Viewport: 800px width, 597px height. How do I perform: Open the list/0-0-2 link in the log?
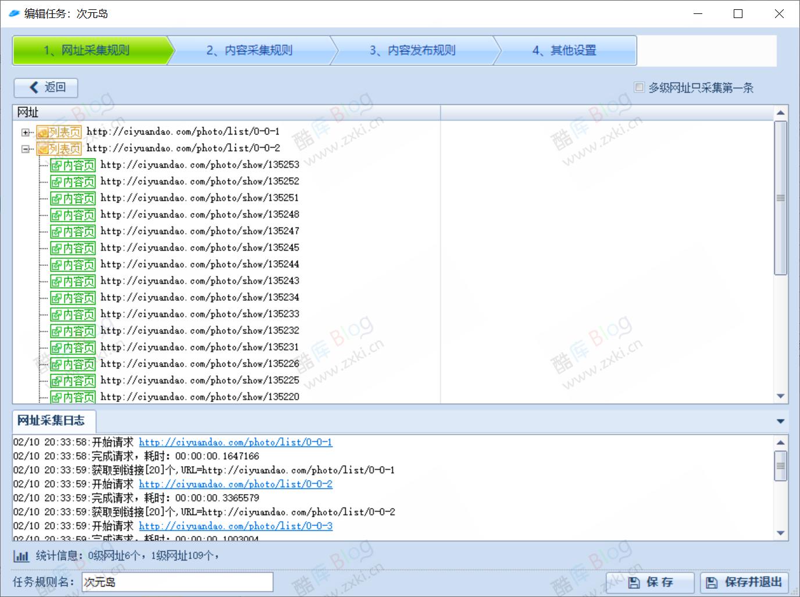coord(235,484)
